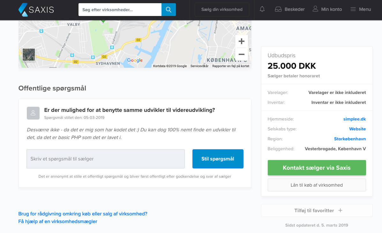Open the map imagery thumbnail in the corner
Image resolution: width=382 pixels, height=233 pixels.
click(x=28, y=55)
